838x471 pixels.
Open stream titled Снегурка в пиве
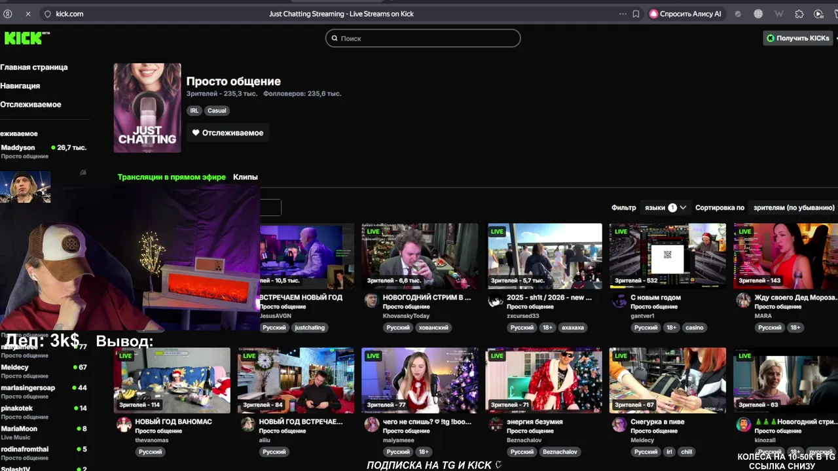point(657,422)
